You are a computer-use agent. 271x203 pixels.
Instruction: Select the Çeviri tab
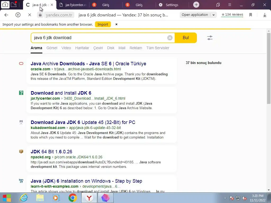[98, 48]
